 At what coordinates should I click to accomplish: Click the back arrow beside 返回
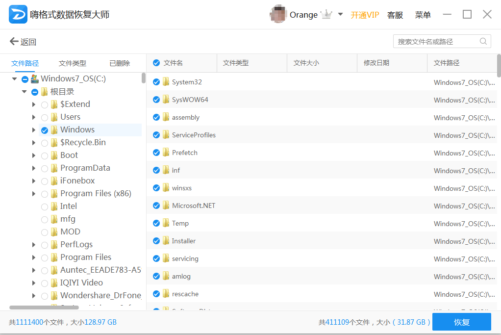[x=13, y=41]
